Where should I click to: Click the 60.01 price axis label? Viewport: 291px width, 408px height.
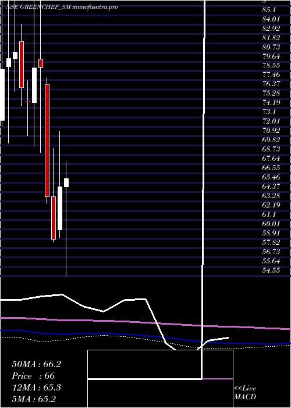pyautogui.click(x=271, y=223)
